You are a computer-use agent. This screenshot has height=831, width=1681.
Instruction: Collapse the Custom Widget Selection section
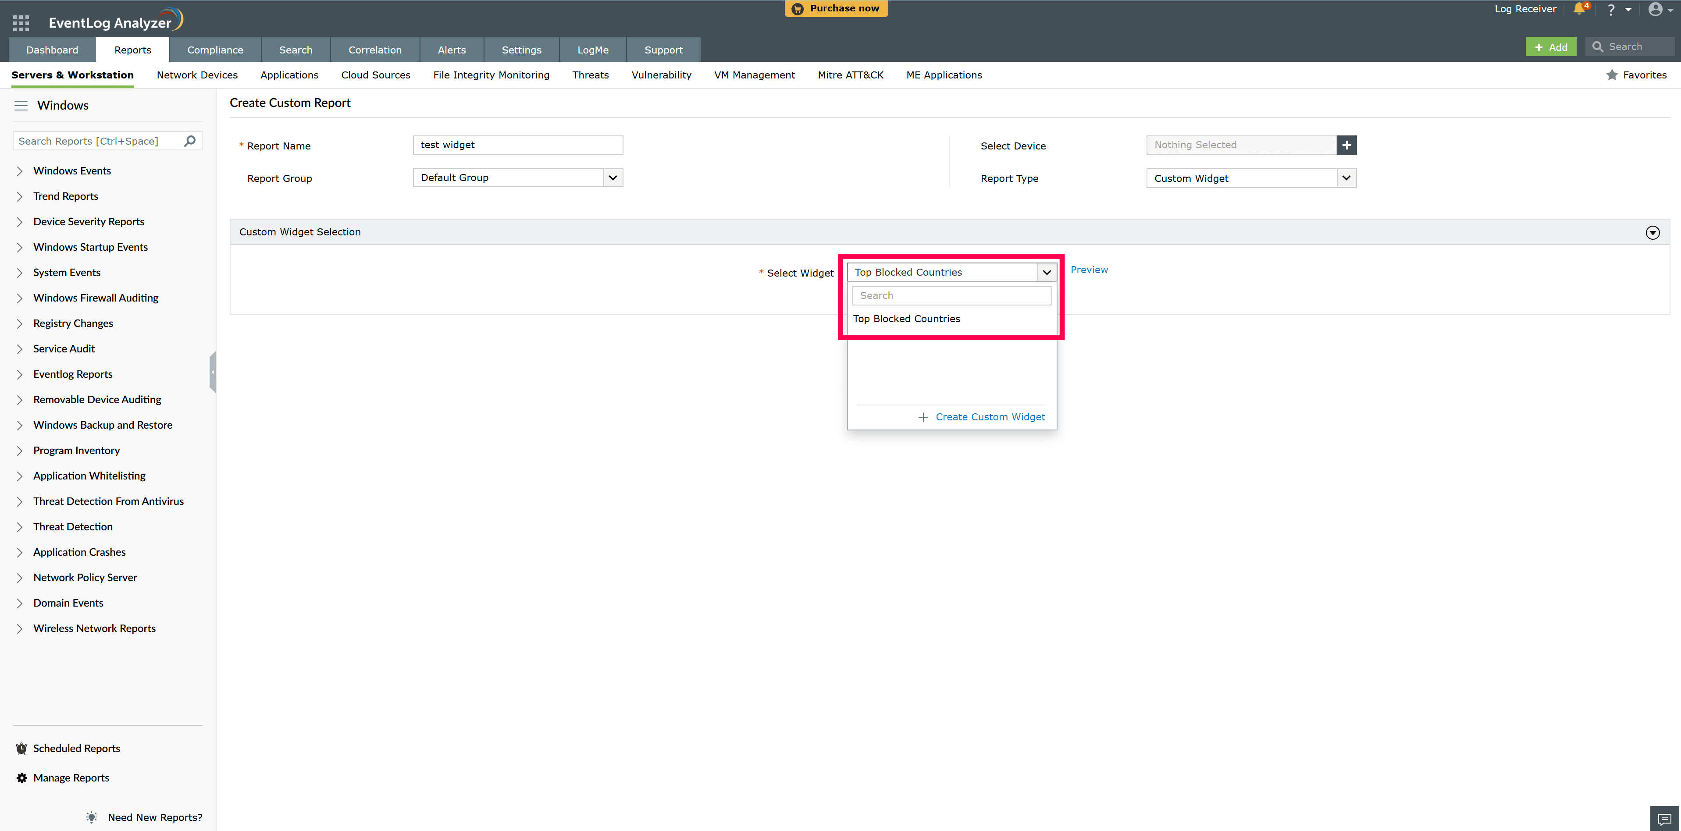coord(1653,233)
